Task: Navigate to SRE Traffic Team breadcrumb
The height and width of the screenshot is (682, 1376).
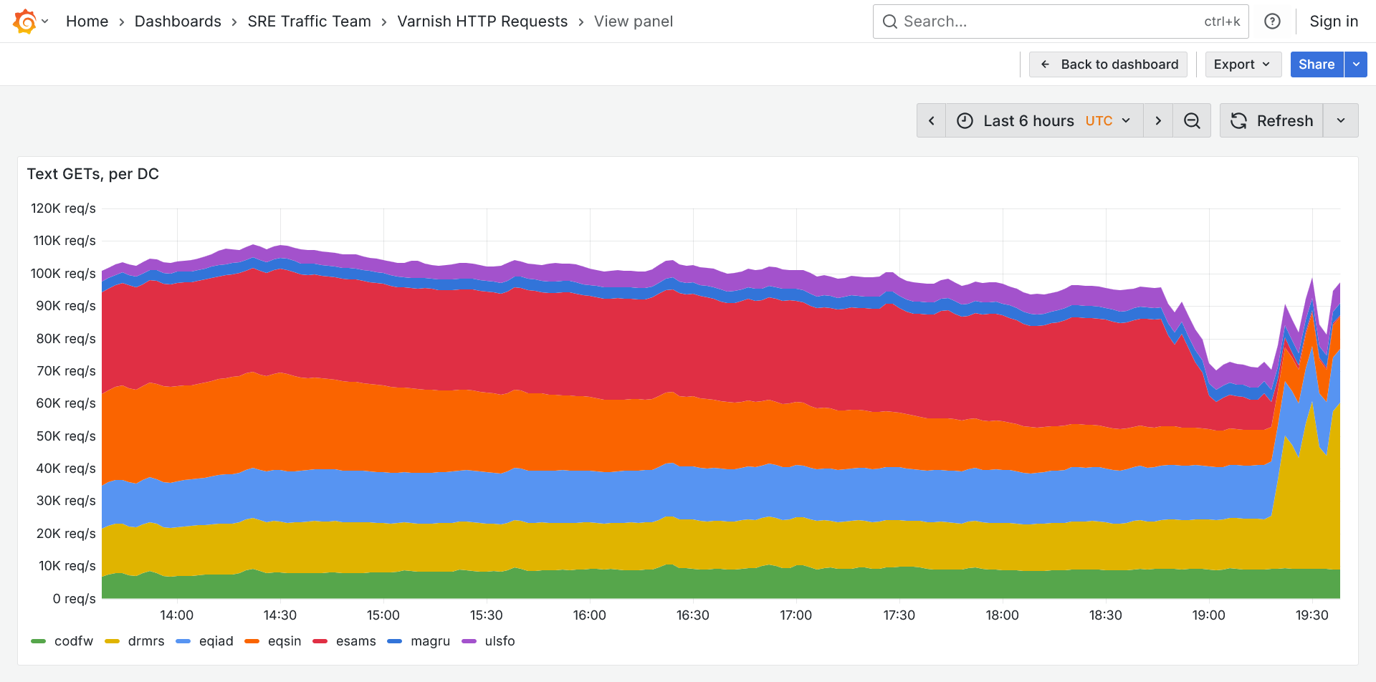Action: (309, 21)
